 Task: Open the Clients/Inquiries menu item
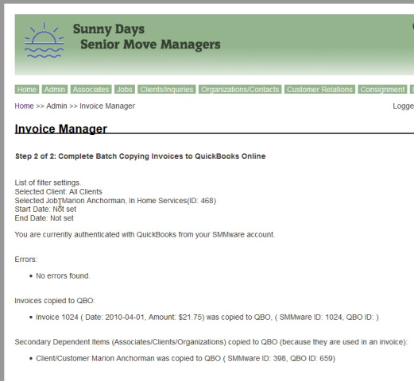(167, 90)
